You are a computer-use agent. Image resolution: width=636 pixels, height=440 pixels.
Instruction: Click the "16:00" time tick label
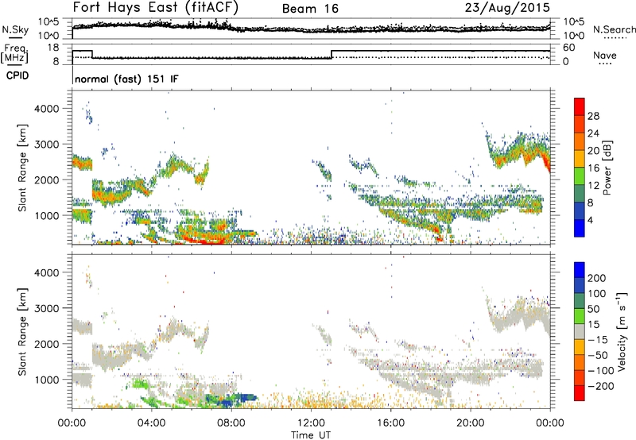coord(390,423)
